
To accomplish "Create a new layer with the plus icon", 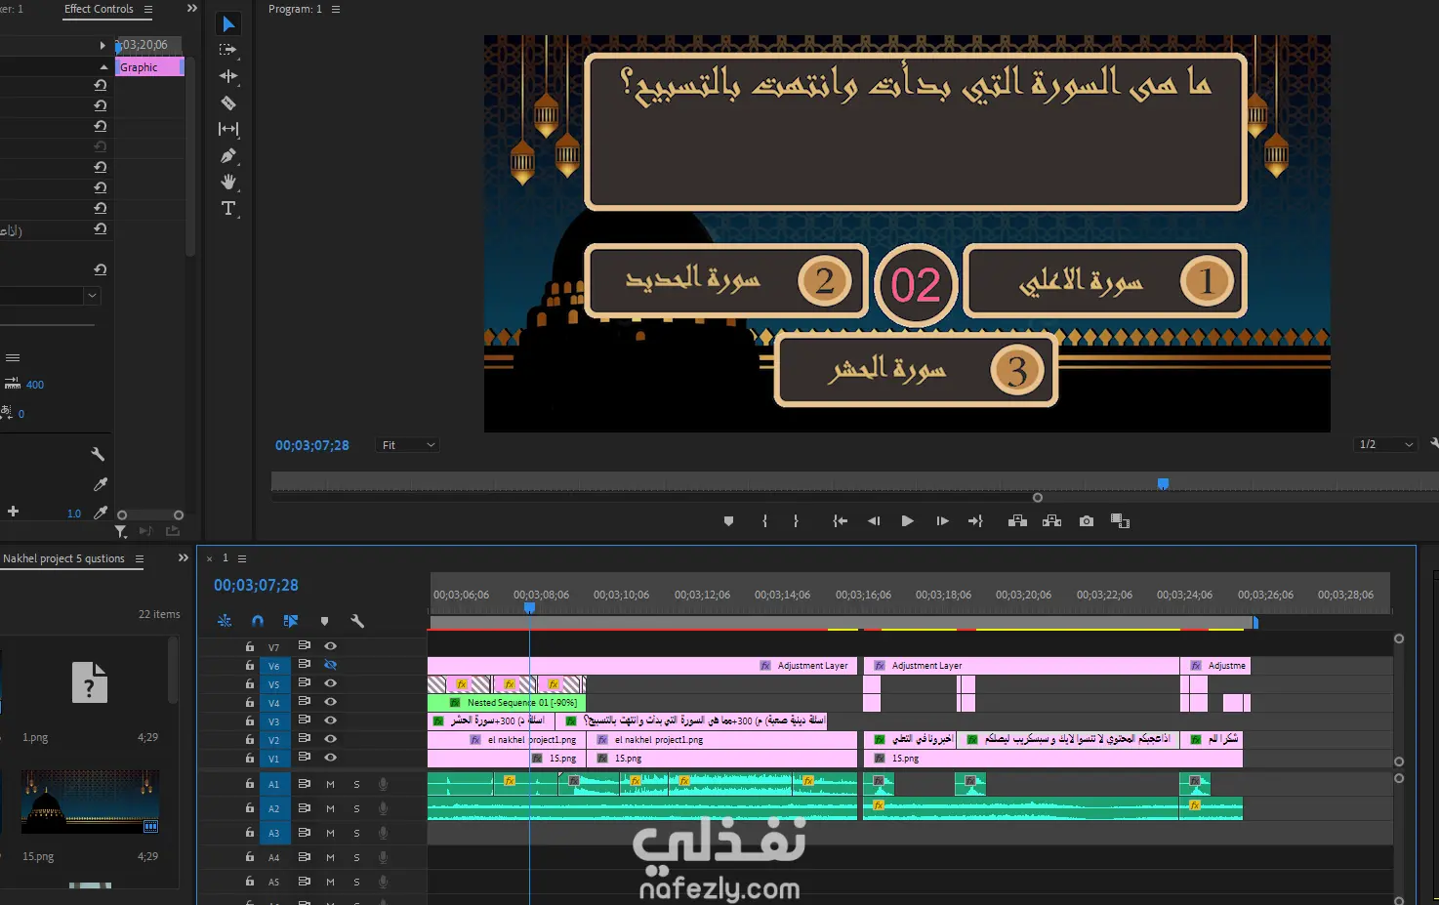I will pos(13,511).
